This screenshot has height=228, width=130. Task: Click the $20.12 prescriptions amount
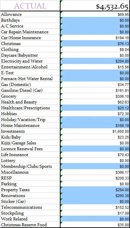[123, 108]
